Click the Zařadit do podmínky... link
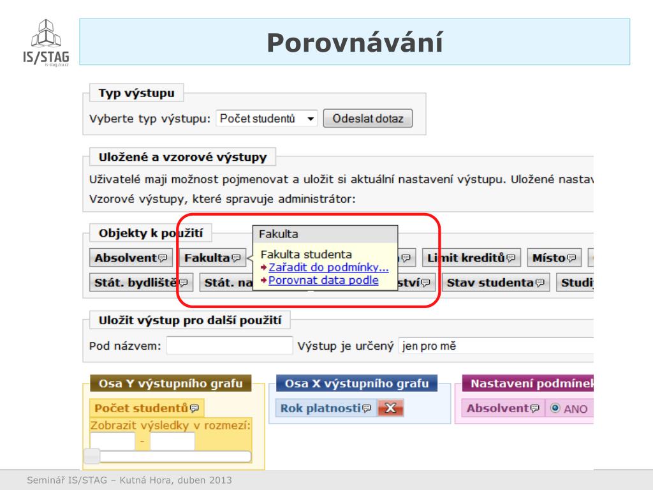Image resolution: width=653 pixels, height=490 pixels. coord(328,267)
